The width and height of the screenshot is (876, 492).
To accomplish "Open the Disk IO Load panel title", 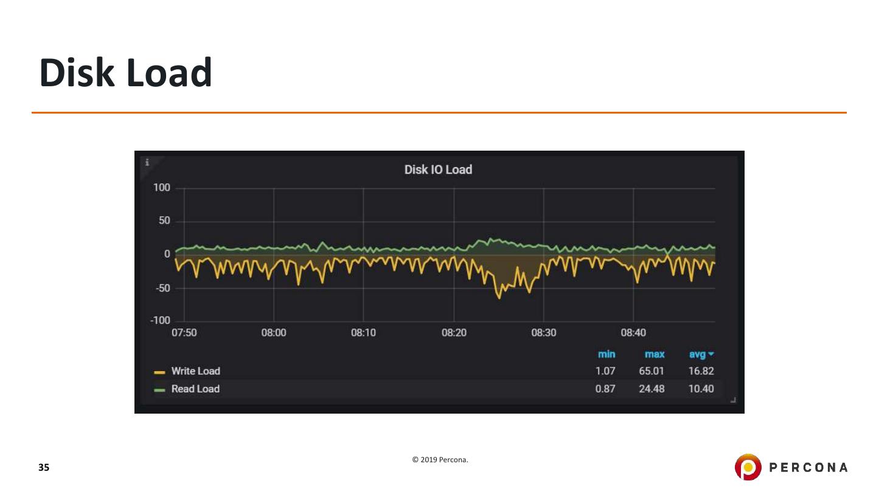I will point(438,169).
